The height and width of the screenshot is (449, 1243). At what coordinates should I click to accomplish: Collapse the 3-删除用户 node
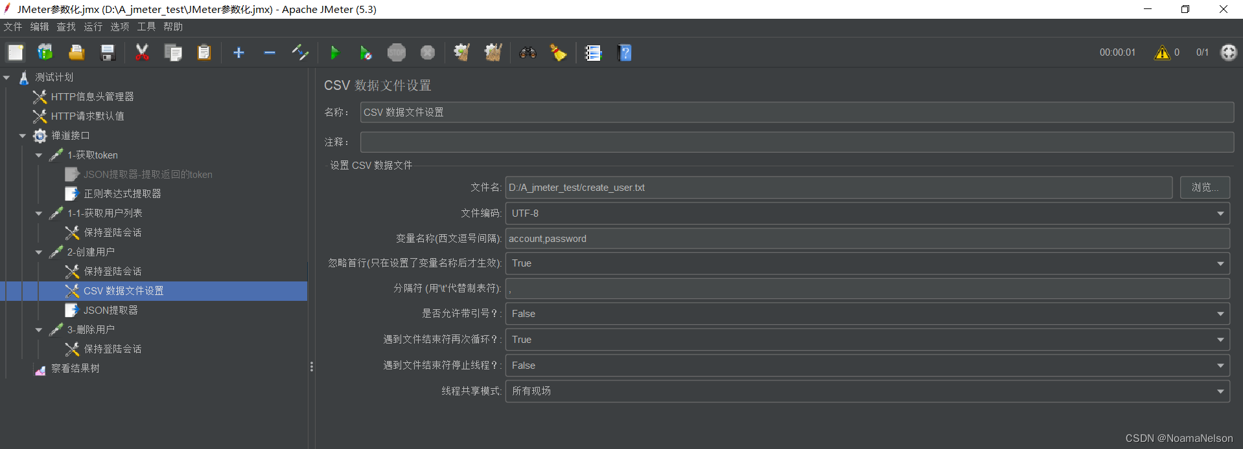point(39,330)
